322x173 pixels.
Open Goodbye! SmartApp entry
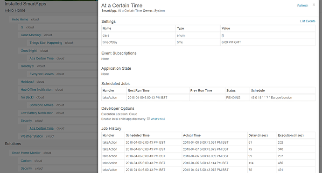click(28, 66)
